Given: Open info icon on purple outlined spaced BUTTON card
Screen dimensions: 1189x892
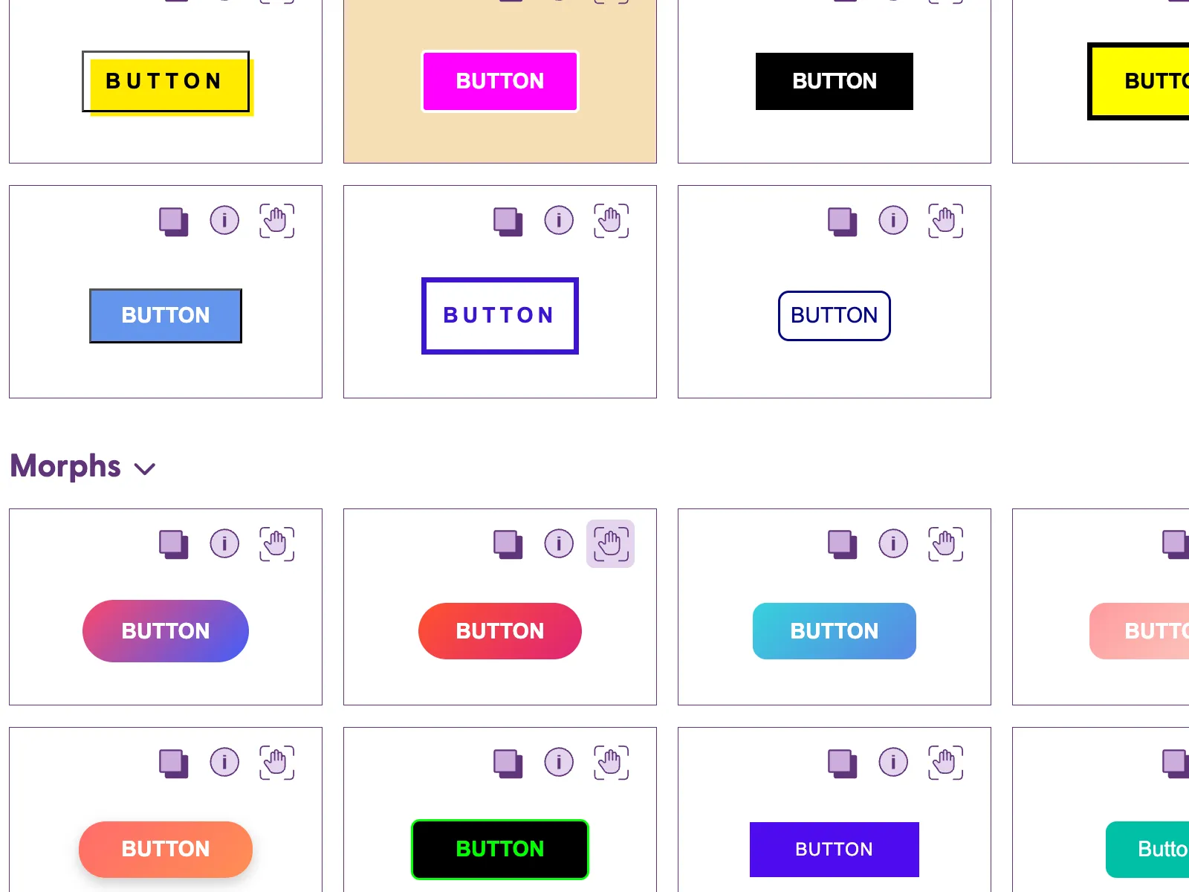Looking at the screenshot, I should [x=559, y=220].
